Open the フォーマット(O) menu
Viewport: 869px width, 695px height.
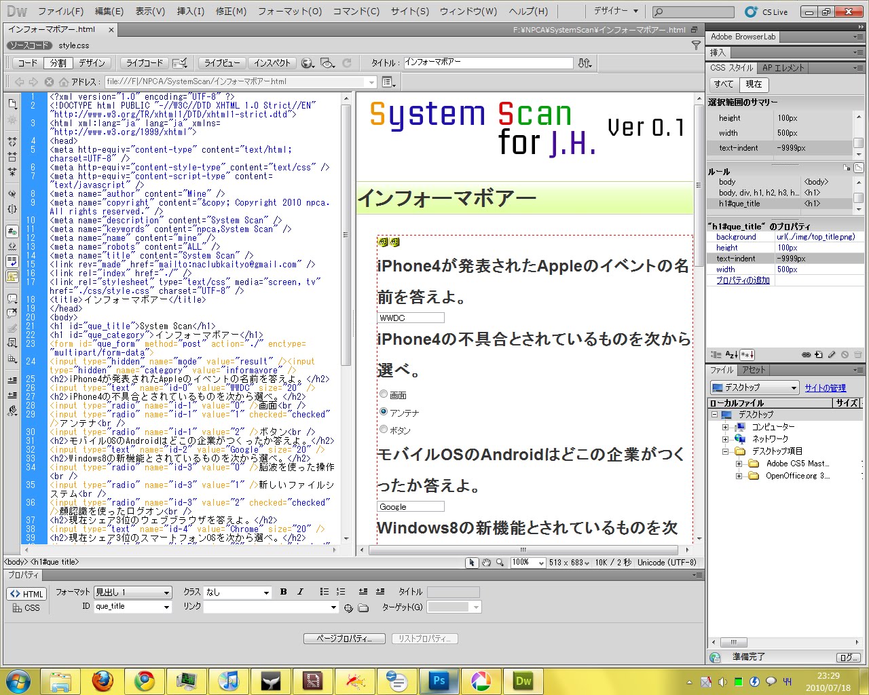click(x=290, y=12)
